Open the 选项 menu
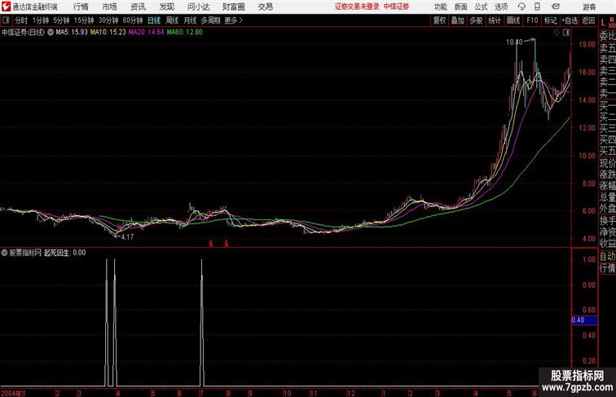The image size is (616, 397). 501,7
